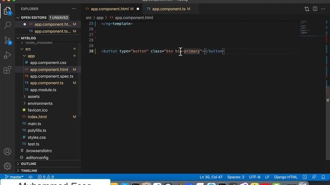Click the 1 UNSAVED badge
Viewport: 330px width, 185px height.
click(59, 17)
